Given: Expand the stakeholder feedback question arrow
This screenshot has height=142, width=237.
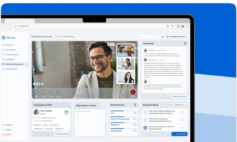Looking at the screenshot, I should point(182,112).
